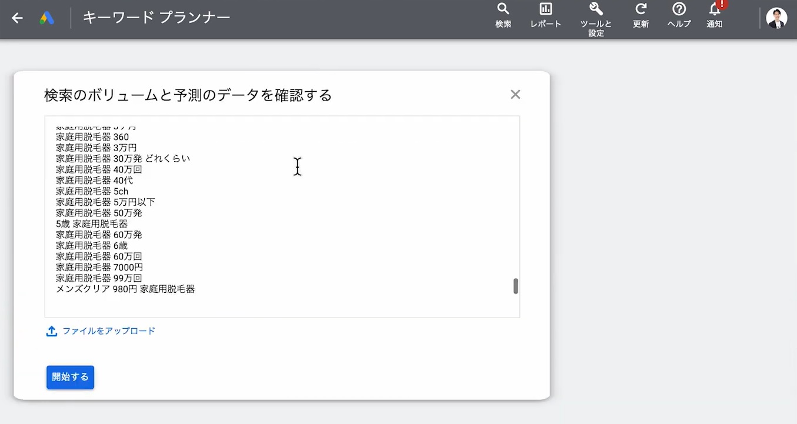Close the search volume dialog
Image resolution: width=797 pixels, height=424 pixels.
tap(515, 95)
